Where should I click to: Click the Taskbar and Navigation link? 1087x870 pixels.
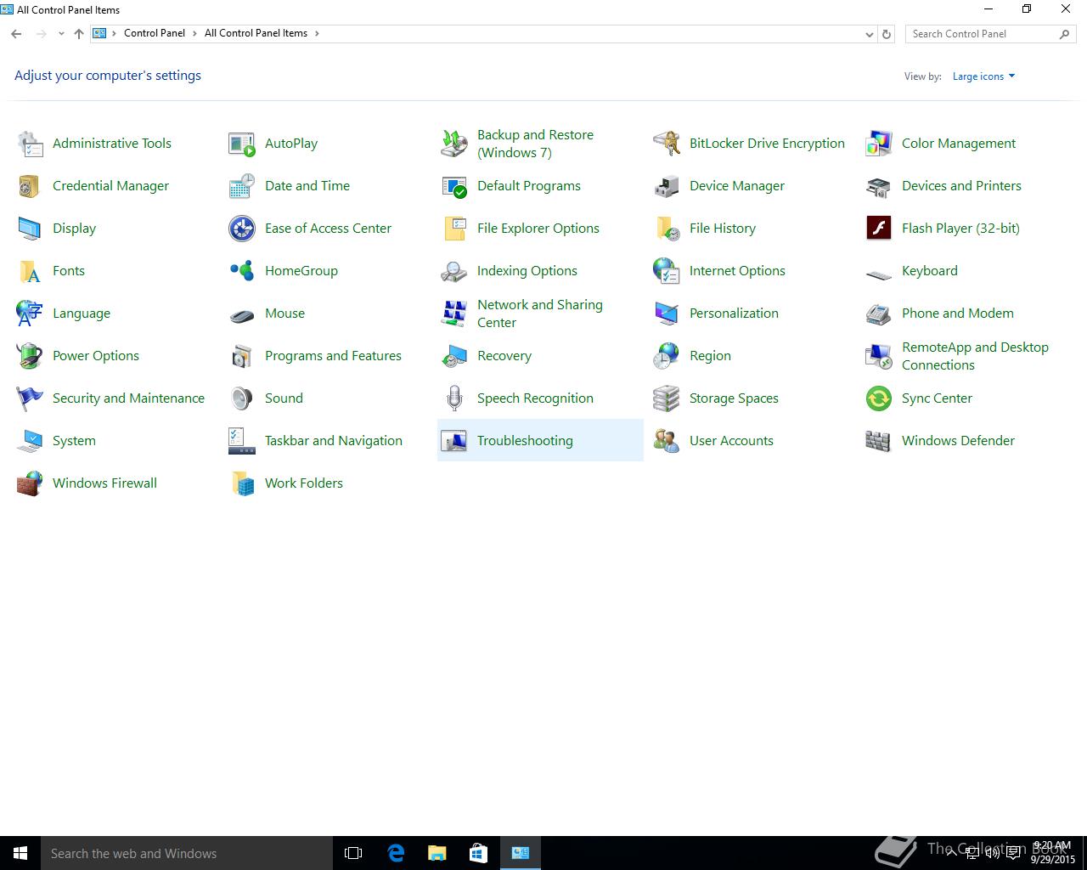coord(334,441)
